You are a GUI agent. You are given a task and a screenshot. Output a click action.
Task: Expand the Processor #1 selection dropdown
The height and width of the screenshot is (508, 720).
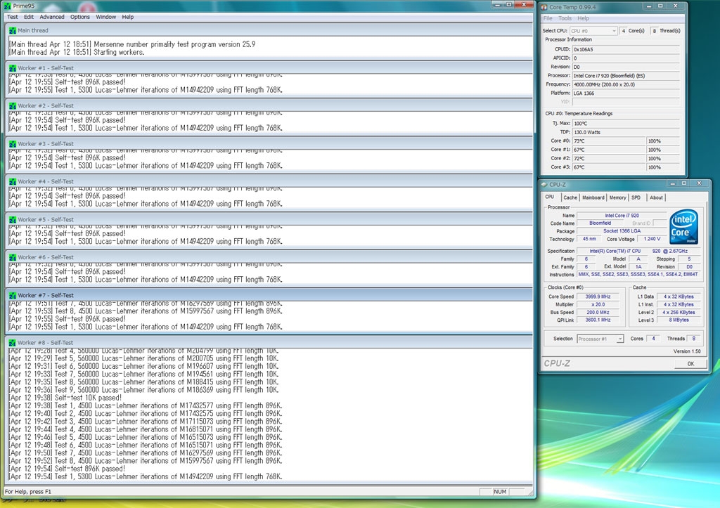point(600,339)
